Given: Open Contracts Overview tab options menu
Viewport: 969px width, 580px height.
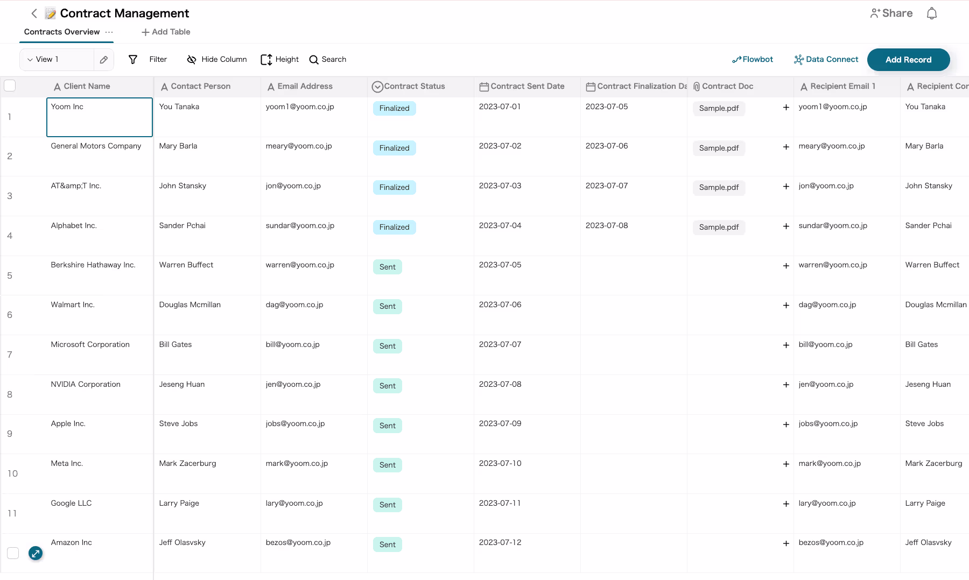Looking at the screenshot, I should 109,32.
